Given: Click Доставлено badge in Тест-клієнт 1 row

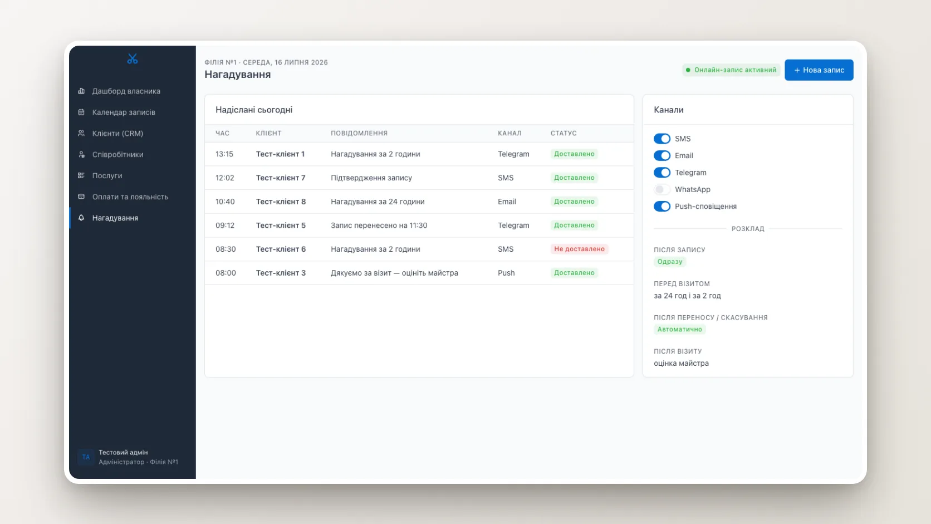Looking at the screenshot, I should 574,154.
